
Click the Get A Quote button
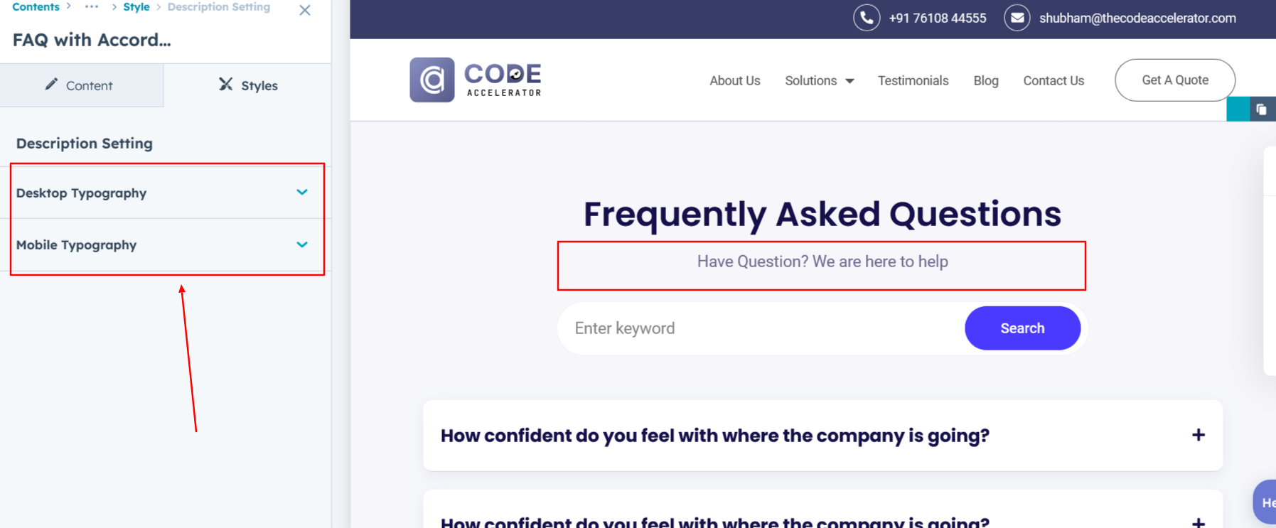(1174, 80)
